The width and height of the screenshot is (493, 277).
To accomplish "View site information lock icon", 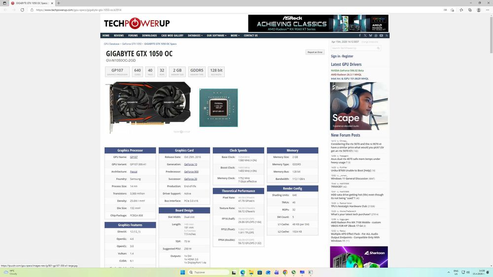I will click(x=32, y=10).
